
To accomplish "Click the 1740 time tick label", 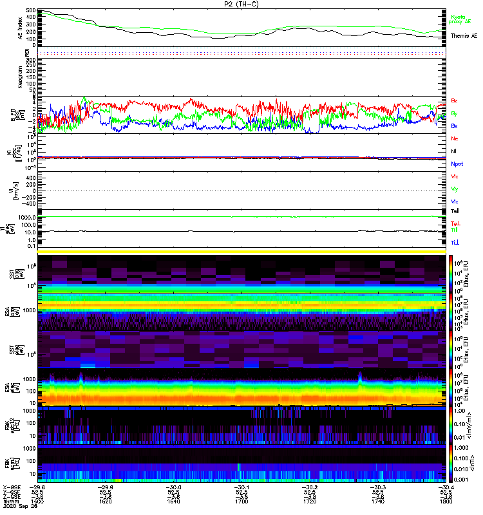I will (378, 501).
